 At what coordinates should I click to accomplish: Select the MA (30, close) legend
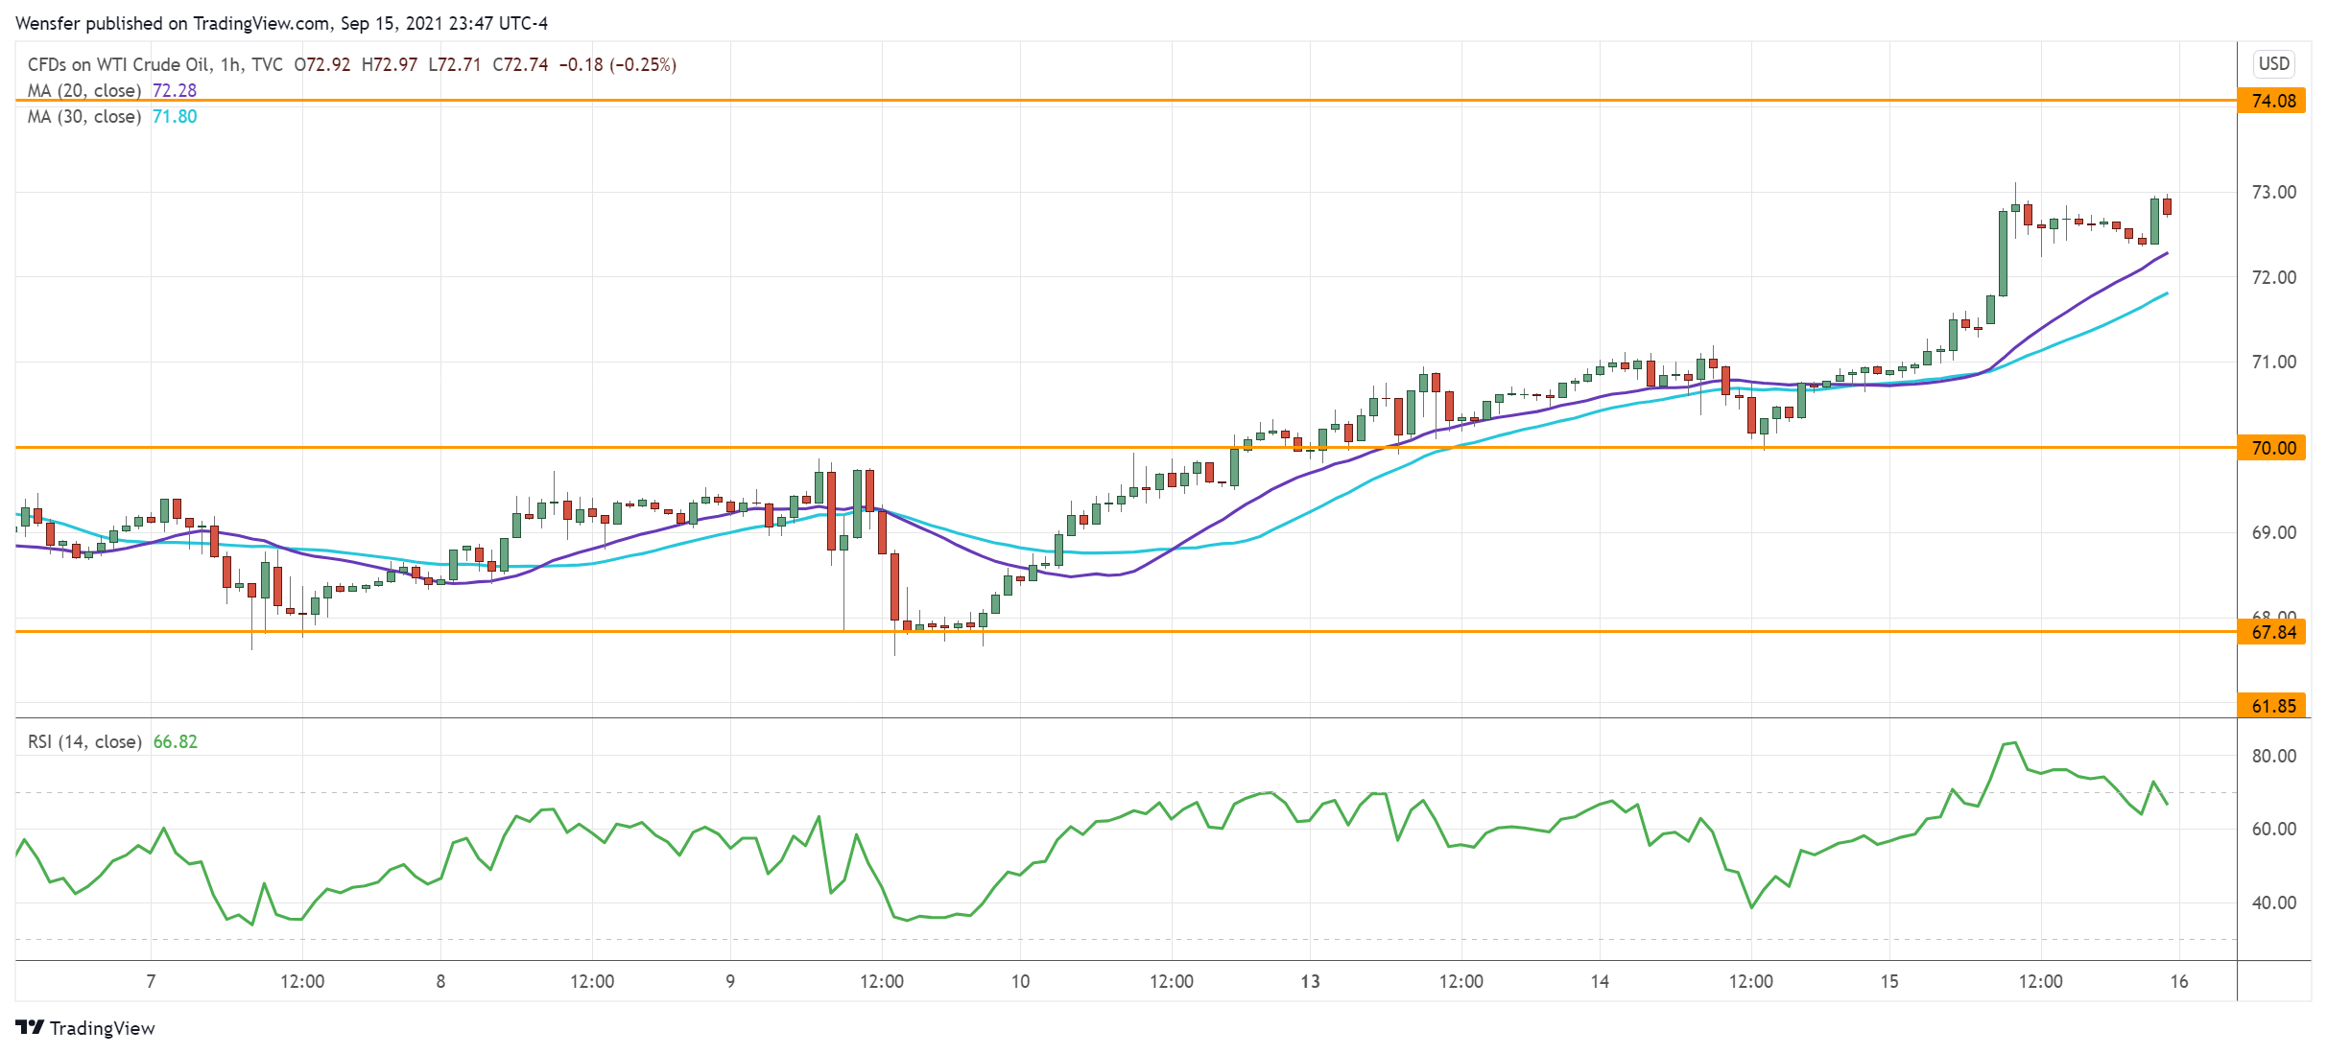pos(84,116)
